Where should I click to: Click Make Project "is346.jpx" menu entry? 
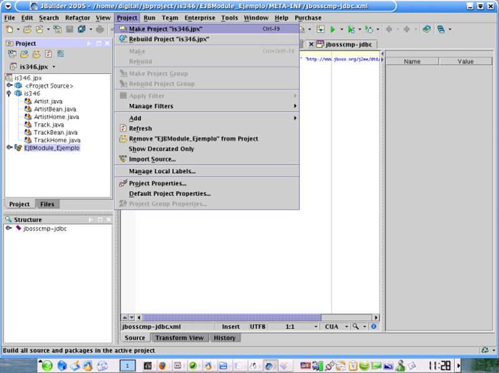pos(165,29)
